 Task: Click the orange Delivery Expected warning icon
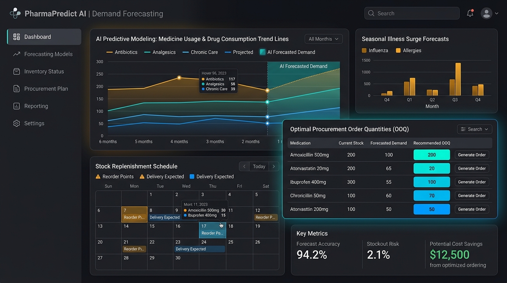(142, 177)
